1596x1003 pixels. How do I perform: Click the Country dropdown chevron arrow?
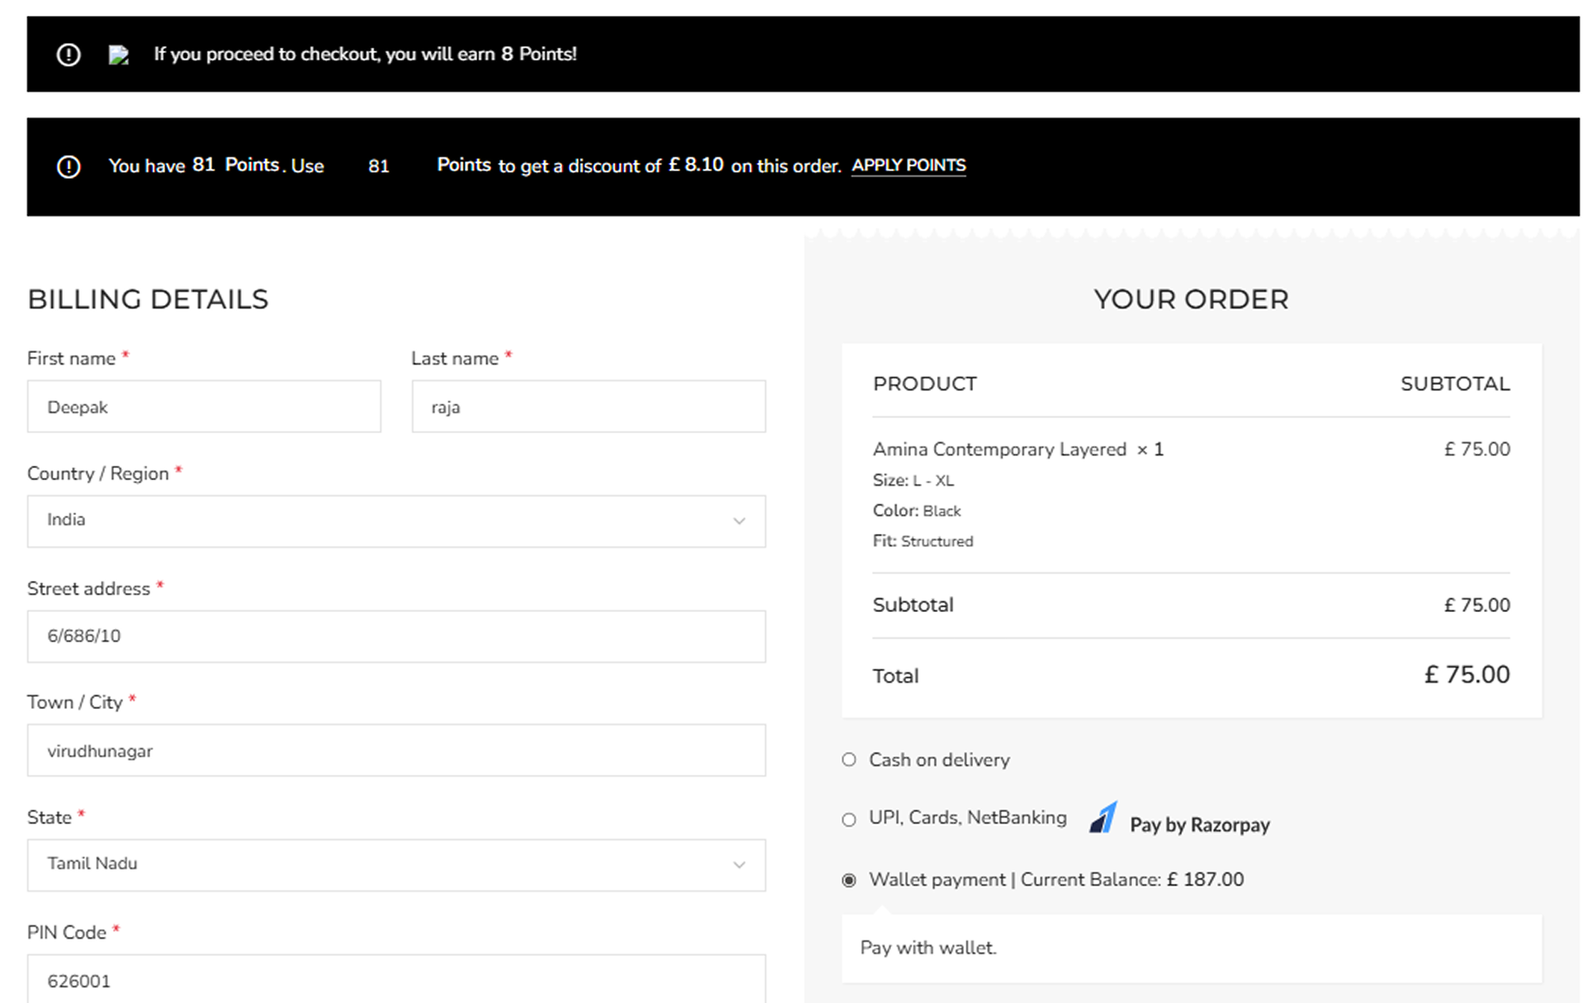738,521
